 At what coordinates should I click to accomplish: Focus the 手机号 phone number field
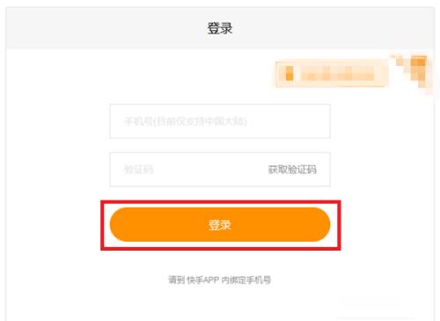point(220,120)
